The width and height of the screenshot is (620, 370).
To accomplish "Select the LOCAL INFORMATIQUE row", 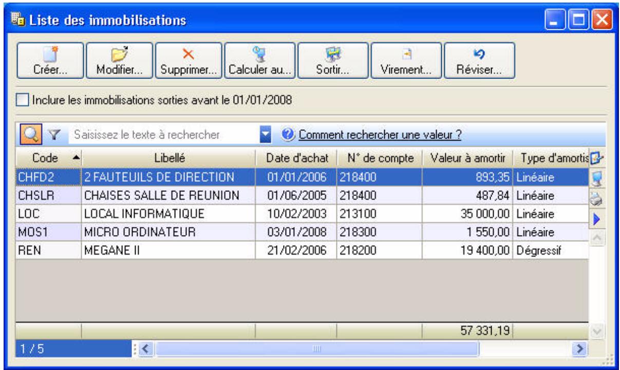I will pyautogui.click(x=302, y=213).
